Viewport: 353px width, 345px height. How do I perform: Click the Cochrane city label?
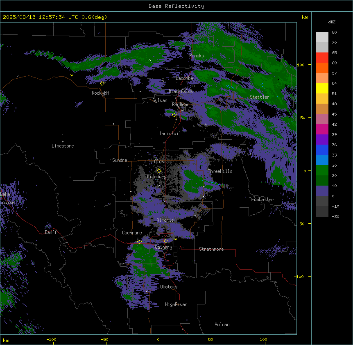[132, 233]
